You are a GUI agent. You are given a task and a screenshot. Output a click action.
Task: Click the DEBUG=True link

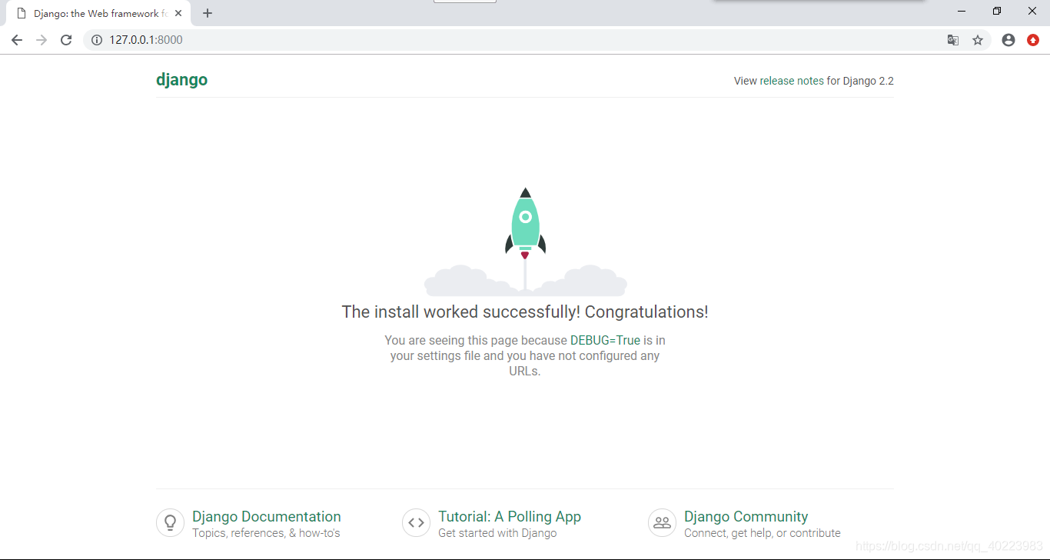pos(605,340)
